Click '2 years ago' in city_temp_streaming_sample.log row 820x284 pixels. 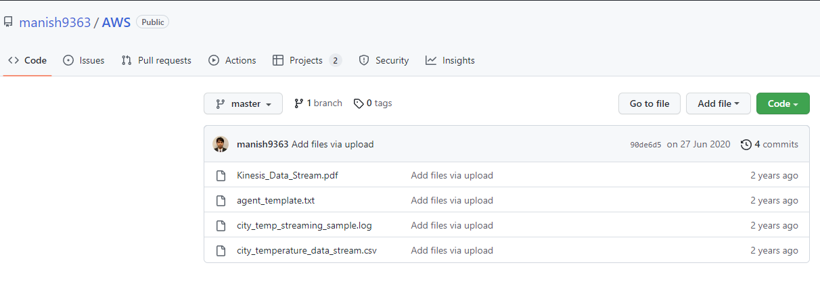pos(774,225)
